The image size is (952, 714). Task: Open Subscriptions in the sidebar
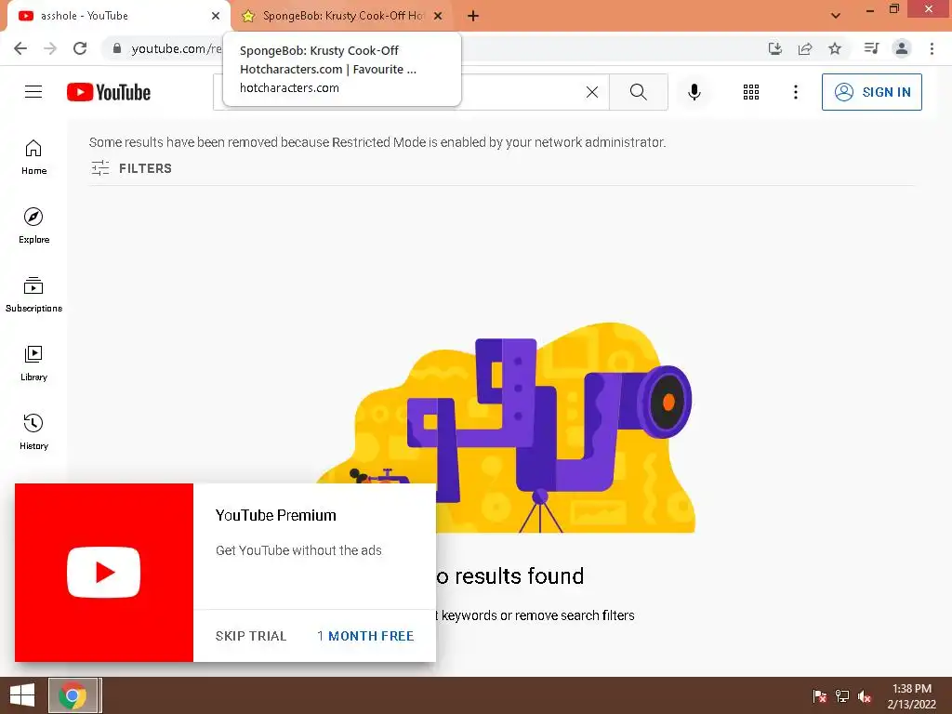click(34, 295)
